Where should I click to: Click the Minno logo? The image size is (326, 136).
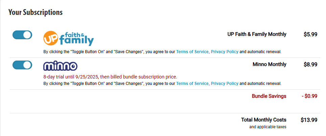(x=60, y=66)
